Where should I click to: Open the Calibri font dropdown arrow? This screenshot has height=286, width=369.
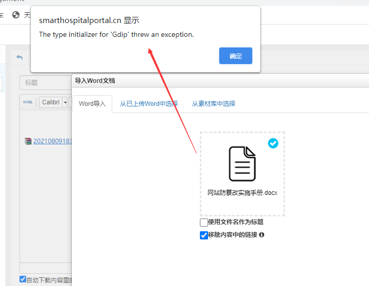coord(65,102)
